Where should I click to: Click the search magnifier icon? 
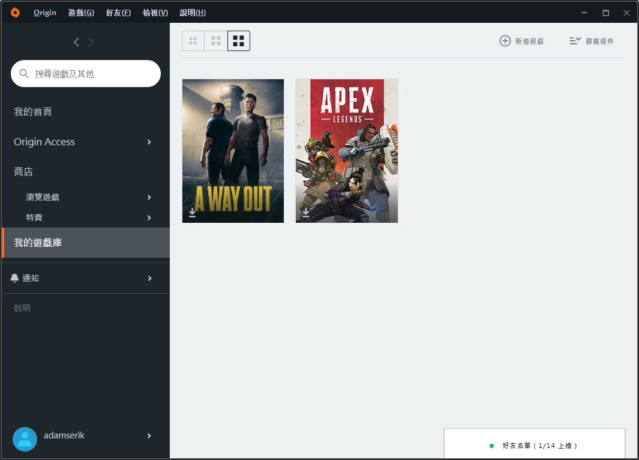(24, 73)
